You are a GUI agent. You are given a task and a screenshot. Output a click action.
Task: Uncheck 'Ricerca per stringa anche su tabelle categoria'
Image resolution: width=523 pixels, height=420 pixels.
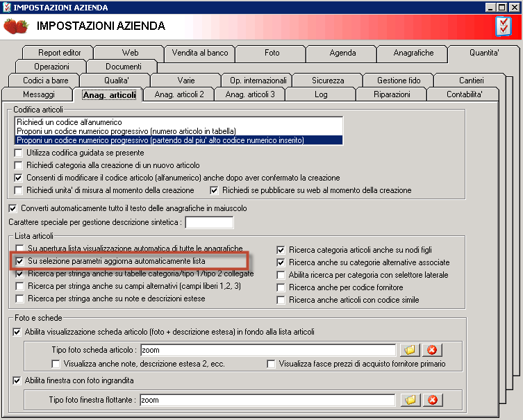20,274
